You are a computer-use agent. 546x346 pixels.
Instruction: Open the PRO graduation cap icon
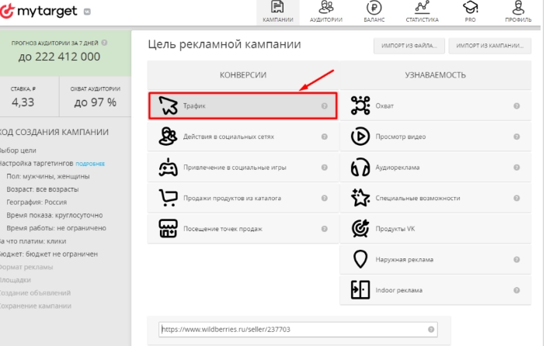pyautogui.click(x=470, y=12)
